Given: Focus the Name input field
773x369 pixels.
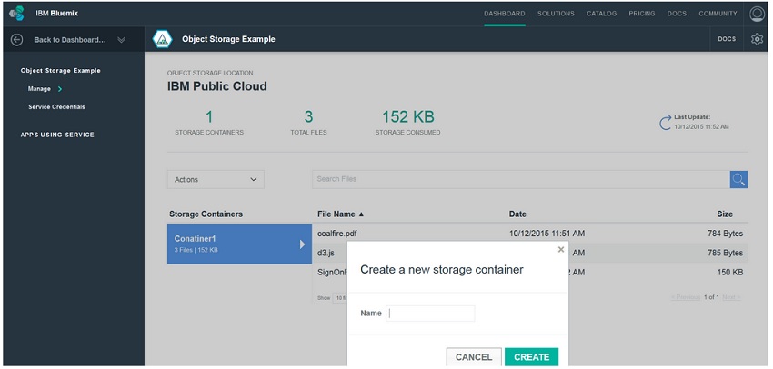Looking at the screenshot, I should [x=430, y=314].
